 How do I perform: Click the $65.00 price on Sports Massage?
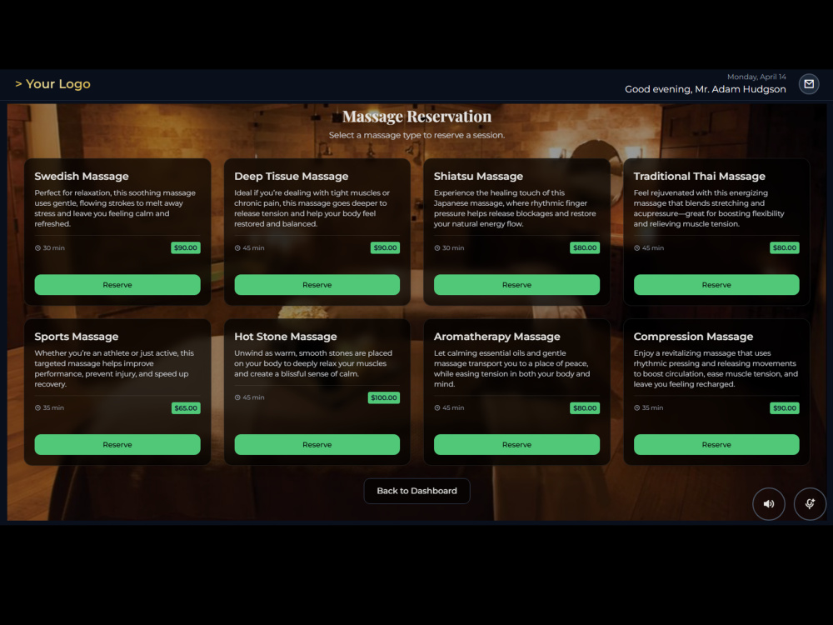click(186, 408)
